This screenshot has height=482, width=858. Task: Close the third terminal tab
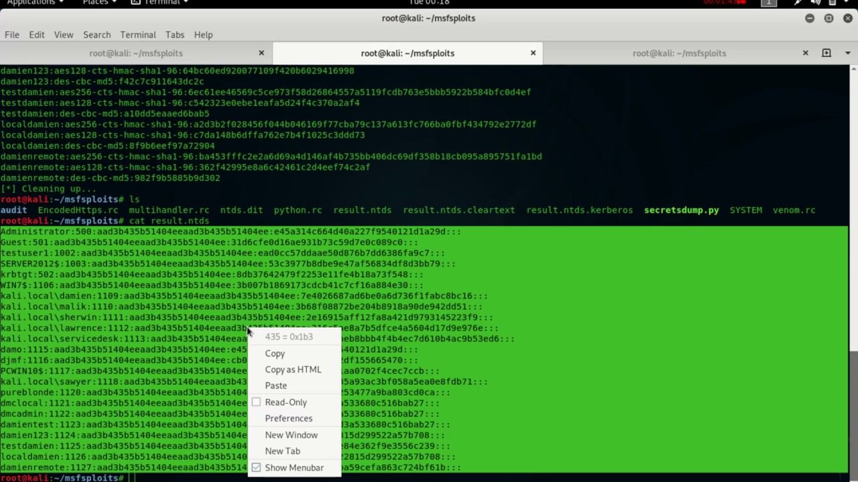[x=806, y=53]
